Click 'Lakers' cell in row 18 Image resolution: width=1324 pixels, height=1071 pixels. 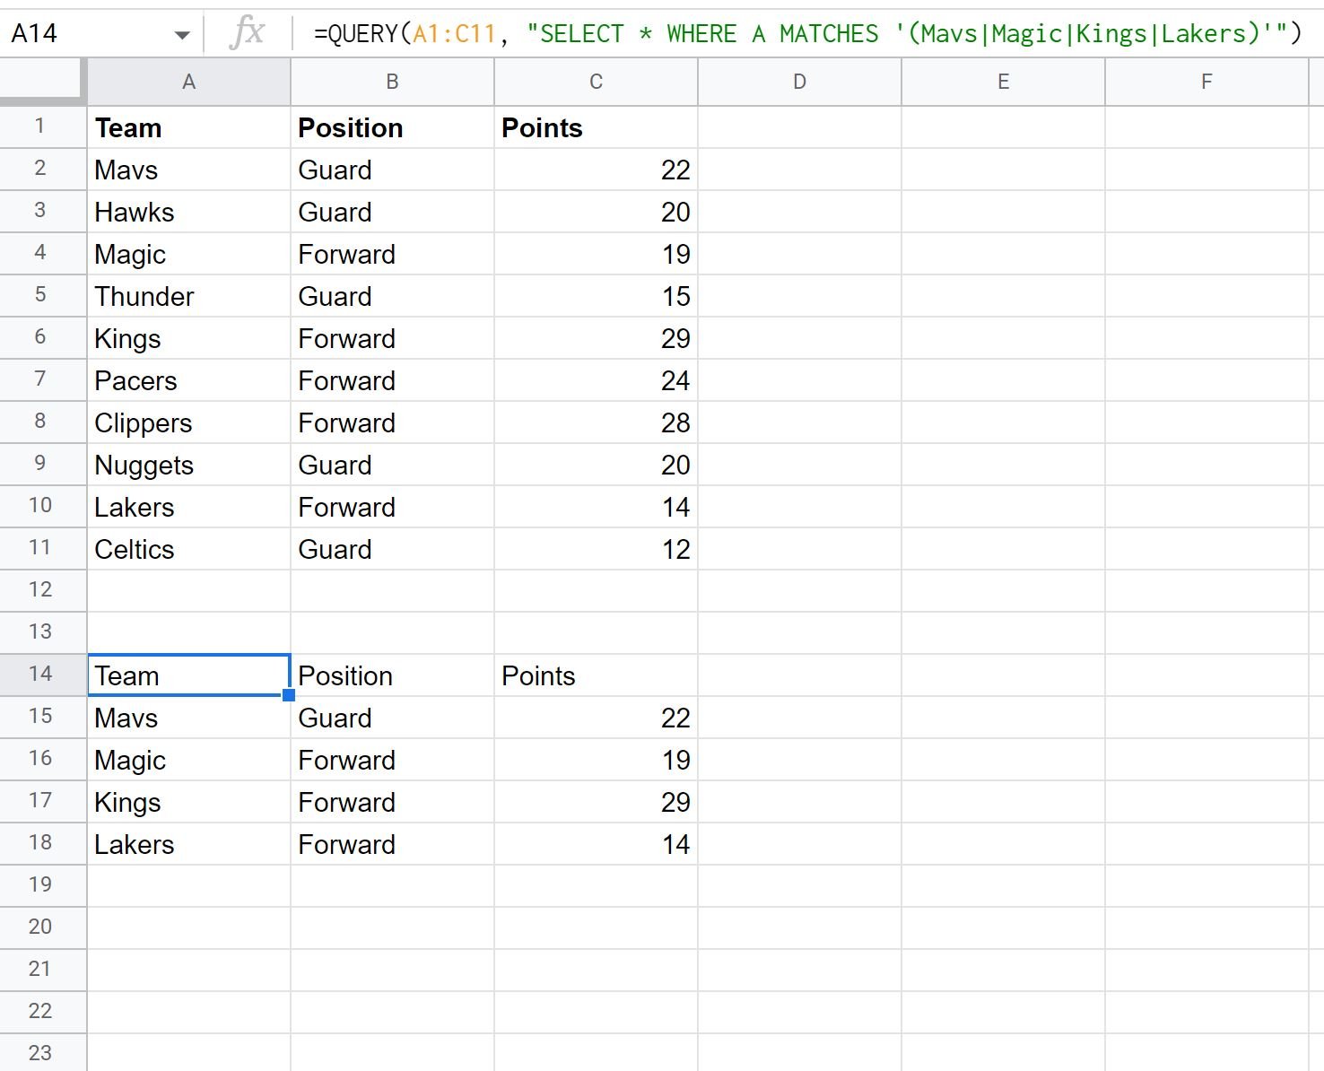[x=188, y=844]
